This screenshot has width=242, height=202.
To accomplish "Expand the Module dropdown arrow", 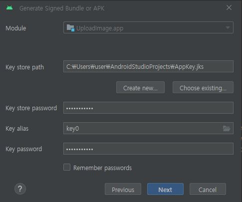I will pyautogui.click(x=228, y=27).
